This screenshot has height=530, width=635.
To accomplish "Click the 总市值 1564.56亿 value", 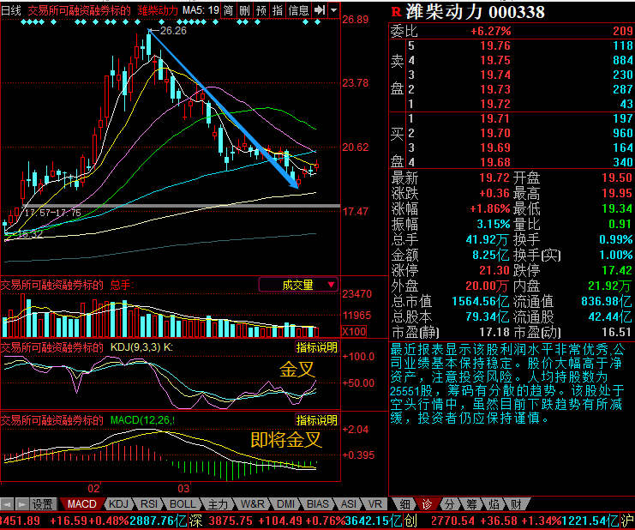I will (x=481, y=302).
